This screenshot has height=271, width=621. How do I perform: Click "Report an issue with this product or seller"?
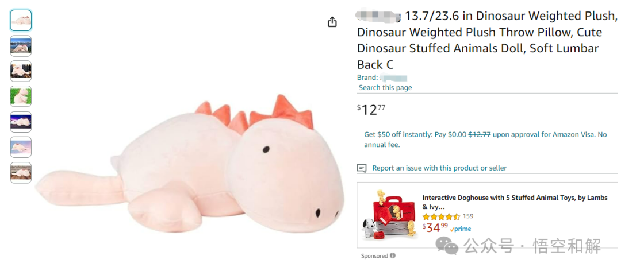pos(439,168)
